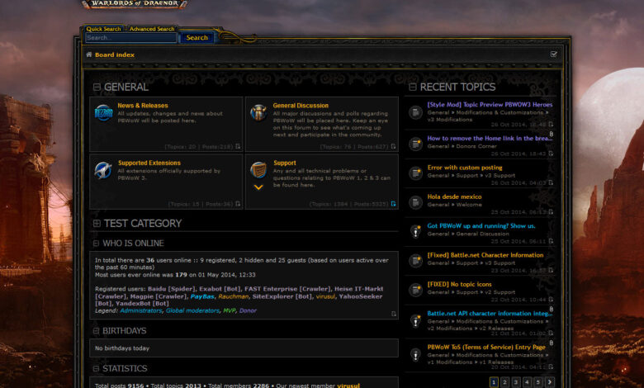Click the last-post icon in News & Releases

point(238,146)
